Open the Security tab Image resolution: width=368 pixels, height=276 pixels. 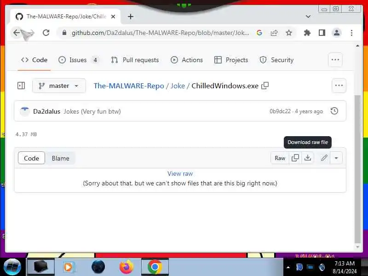[276, 60]
